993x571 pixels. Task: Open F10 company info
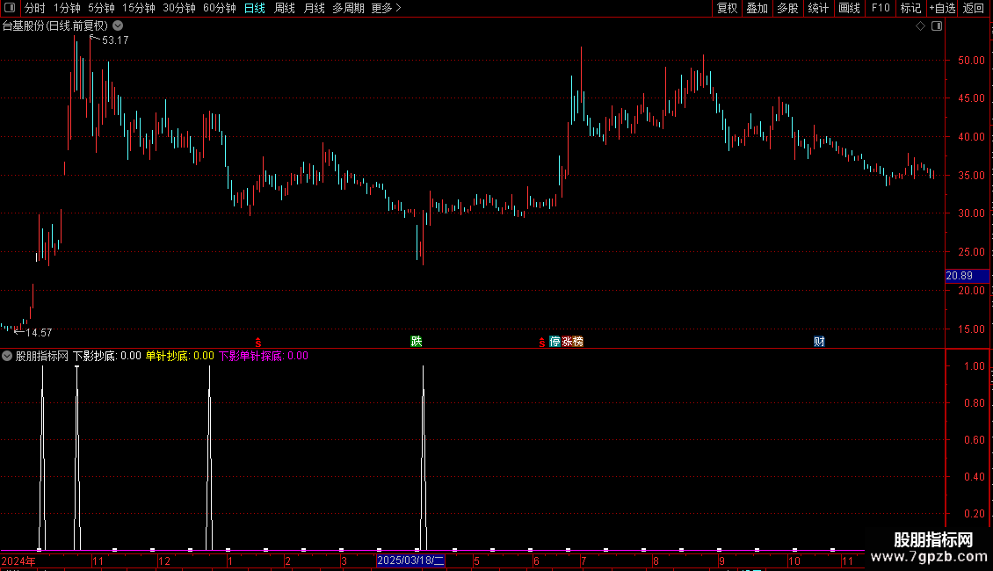pos(881,8)
